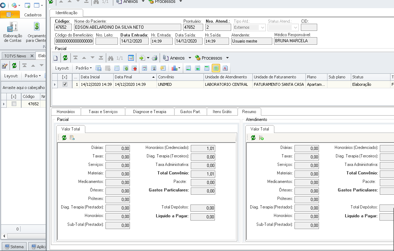Uncheck the UNIMED row checkbox
This screenshot has width=394, height=251.
(x=65, y=84)
